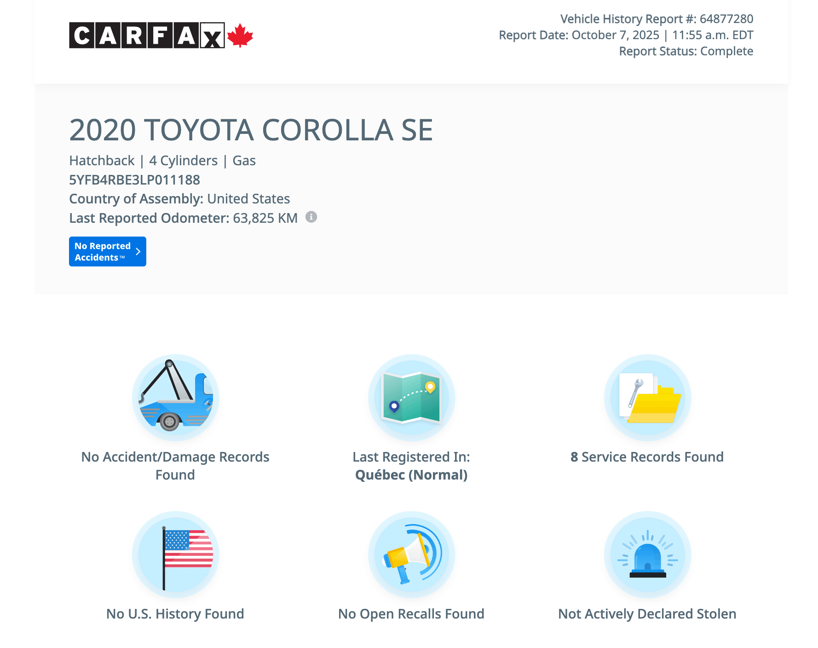The height and width of the screenshot is (648, 818).
Task: Select the "No Open Recalls Found" label
Action: coord(411,613)
